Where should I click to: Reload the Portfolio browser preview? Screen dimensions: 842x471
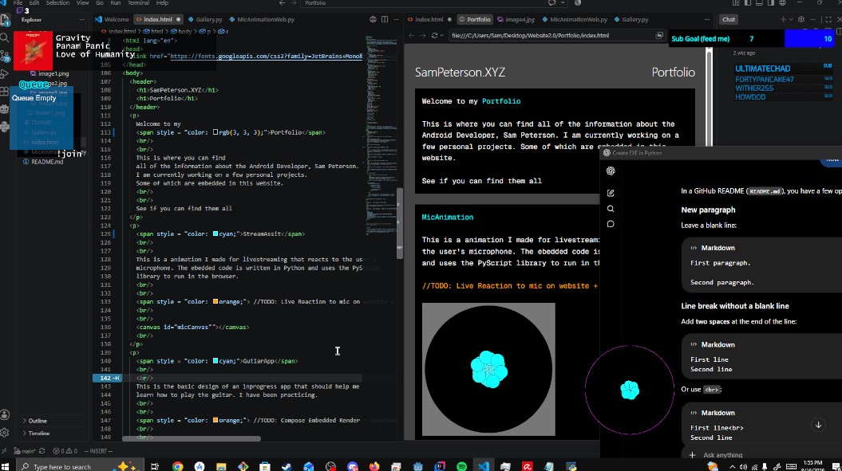(434, 35)
